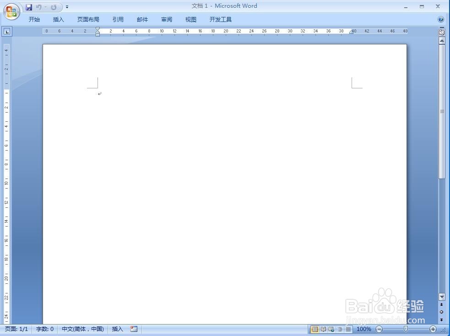450x336 pixels.
Task: Switch to the 页面布局 tab
Action: click(88, 20)
